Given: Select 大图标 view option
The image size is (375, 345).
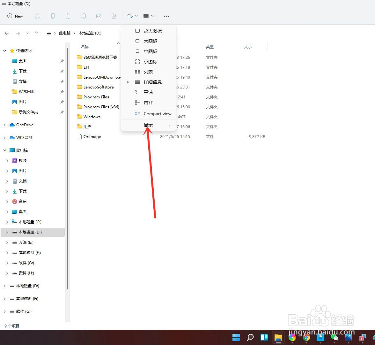Looking at the screenshot, I should [149, 41].
